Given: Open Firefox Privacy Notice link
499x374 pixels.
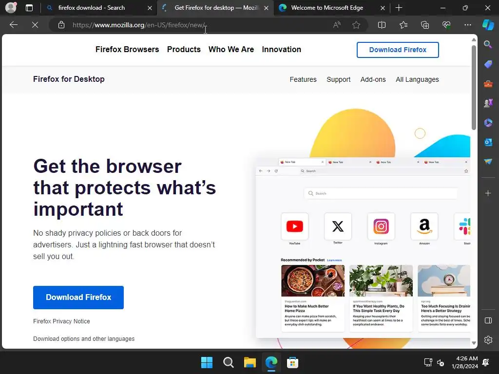Looking at the screenshot, I should pyautogui.click(x=61, y=321).
